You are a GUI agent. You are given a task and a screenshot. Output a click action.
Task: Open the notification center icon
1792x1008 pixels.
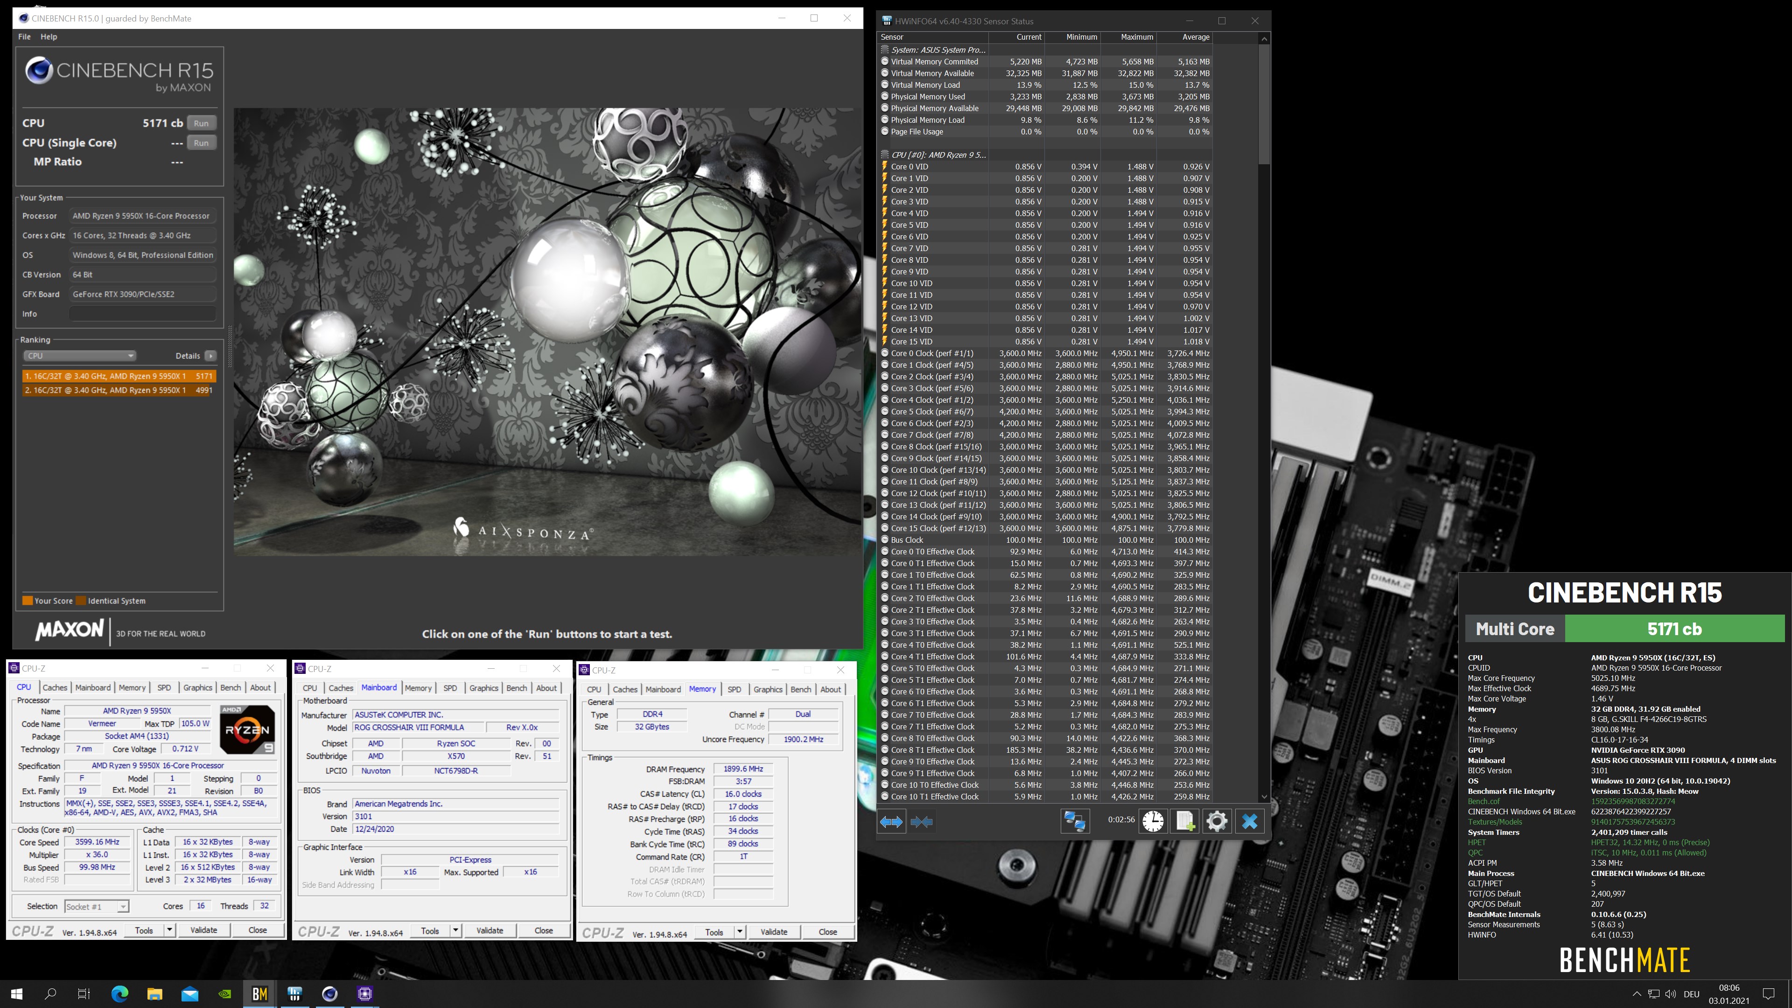pyautogui.click(x=1768, y=994)
